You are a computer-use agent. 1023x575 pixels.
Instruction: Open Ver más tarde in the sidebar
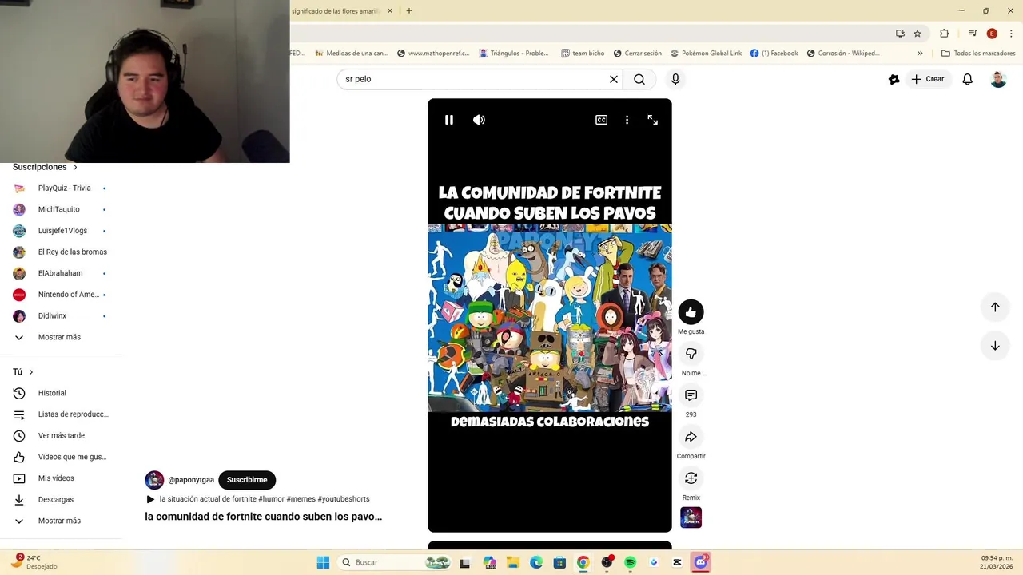(60, 435)
